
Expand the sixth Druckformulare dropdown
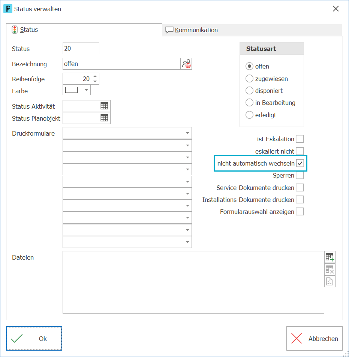187,194
